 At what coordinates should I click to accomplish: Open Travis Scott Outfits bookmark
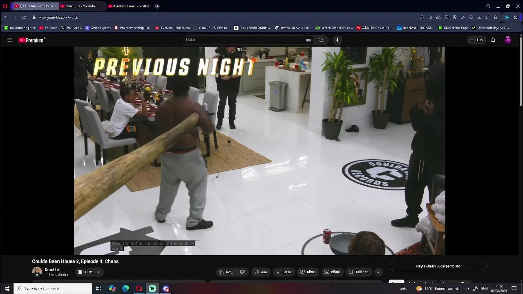252,28
